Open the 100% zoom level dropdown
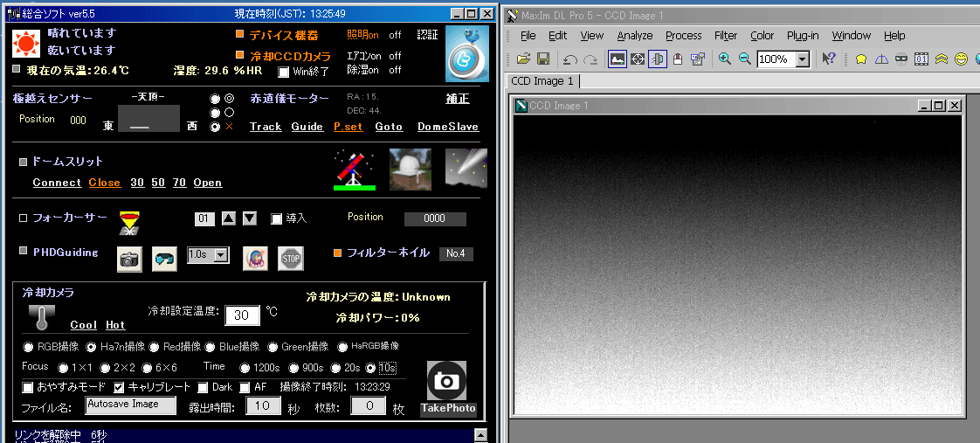The image size is (980, 443). [803, 59]
